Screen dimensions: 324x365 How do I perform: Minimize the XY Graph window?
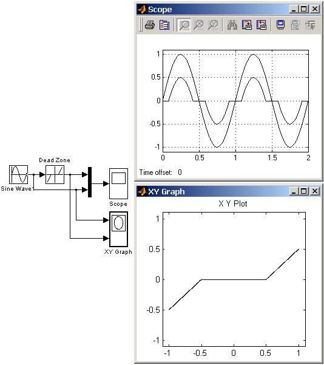tap(294, 191)
